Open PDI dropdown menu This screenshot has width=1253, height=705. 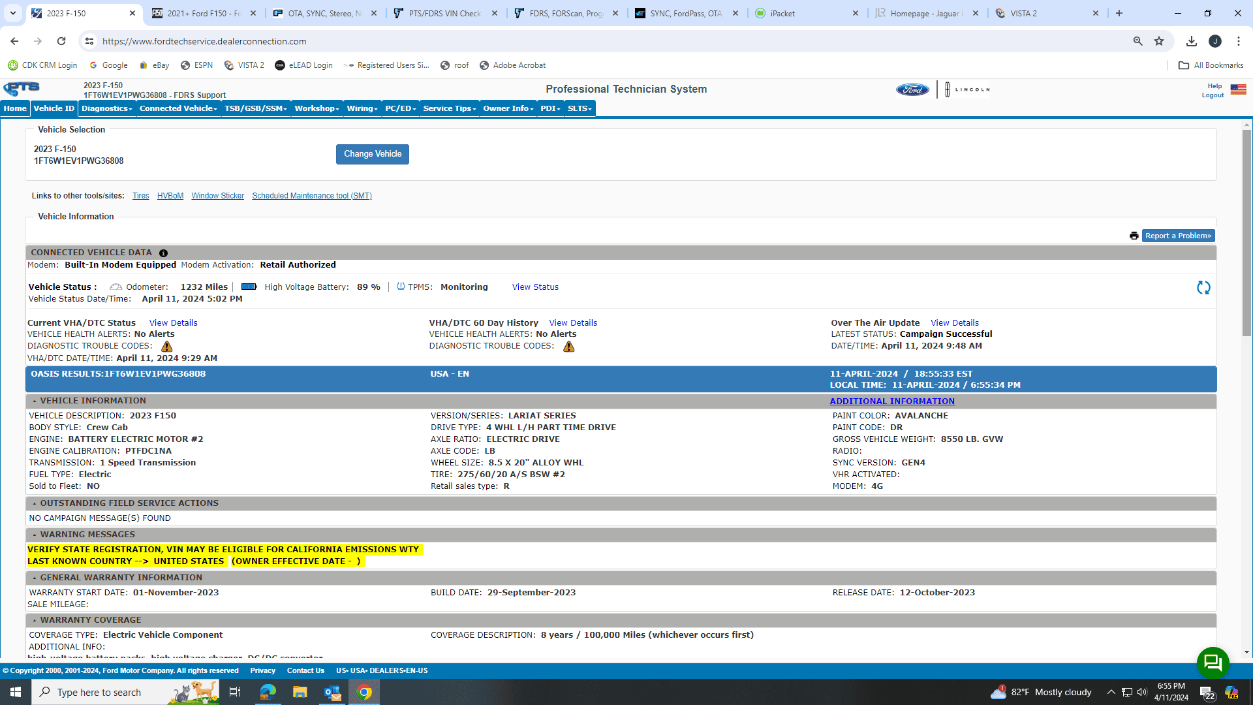point(551,108)
